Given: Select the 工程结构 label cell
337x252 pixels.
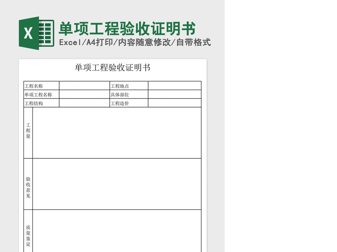Looking at the screenshot, I should [x=41, y=103].
